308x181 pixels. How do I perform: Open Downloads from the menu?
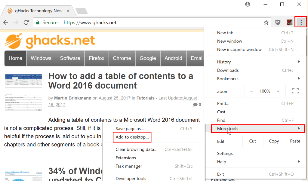coord(255,70)
